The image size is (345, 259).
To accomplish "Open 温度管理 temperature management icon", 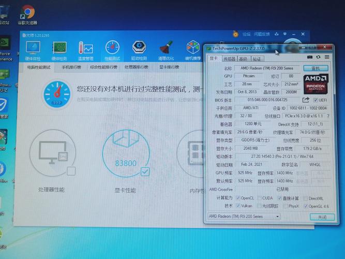I will point(85,49).
